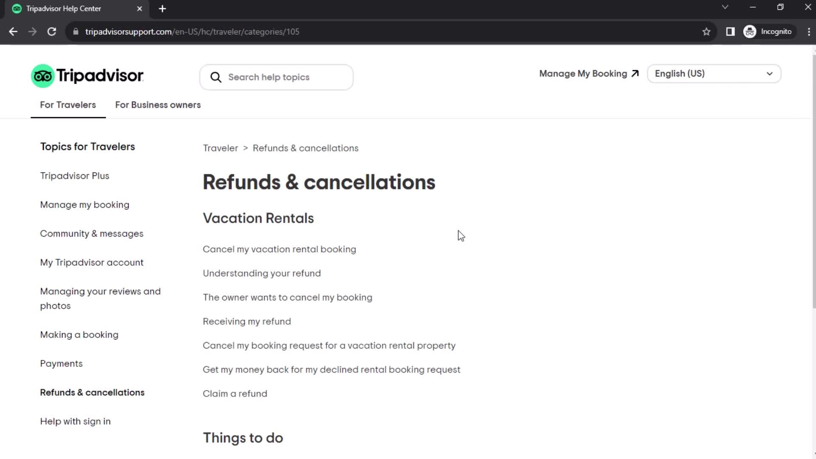Image resolution: width=816 pixels, height=459 pixels.
Task: Expand the Traveler breadcrumb link
Action: point(220,148)
